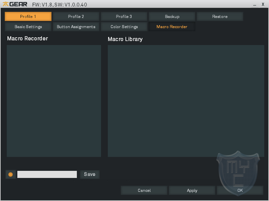Select Profile 1
Viewport: 269px width, 201px height.
(28, 16)
